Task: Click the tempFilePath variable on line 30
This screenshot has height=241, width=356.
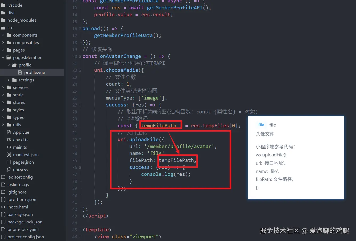Action: click(x=159, y=125)
